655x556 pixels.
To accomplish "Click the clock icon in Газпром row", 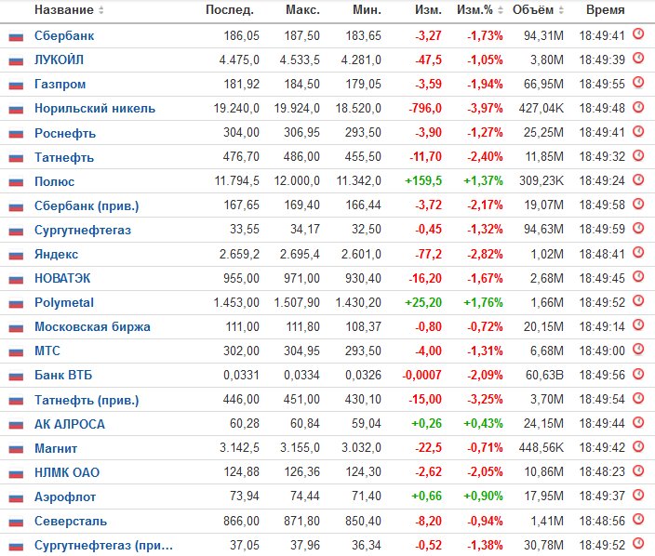I will [638, 82].
